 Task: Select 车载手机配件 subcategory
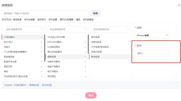click(66, 62)
